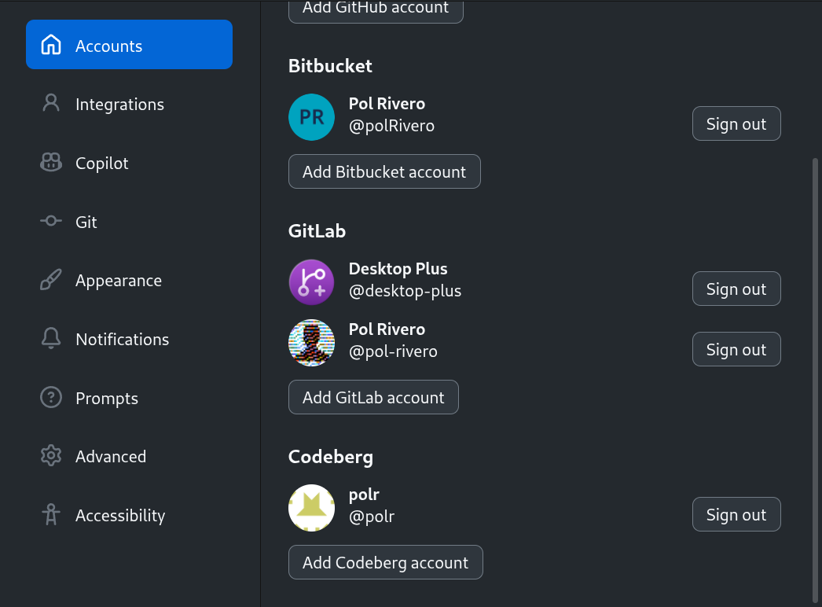
Task: Open the Notifications tab
Action: pos(129,338)
